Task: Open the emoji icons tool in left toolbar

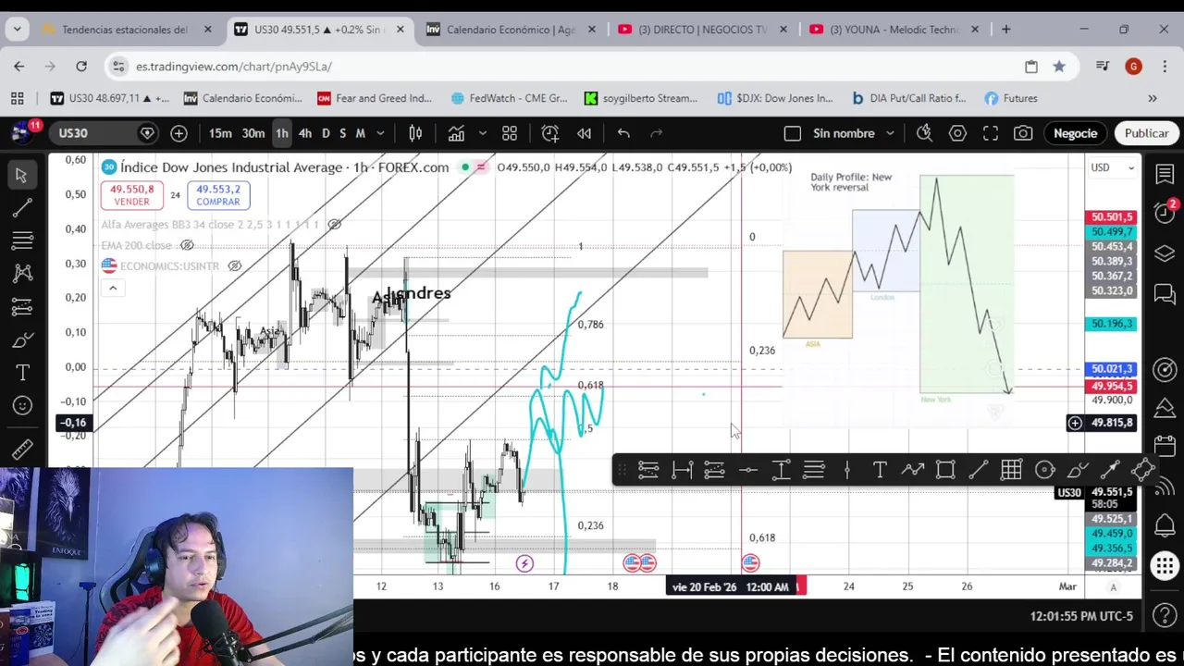Action: coord(21,406)
